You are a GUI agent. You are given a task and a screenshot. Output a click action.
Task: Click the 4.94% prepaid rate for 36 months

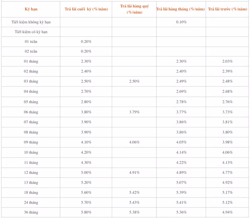pos(227,213)
